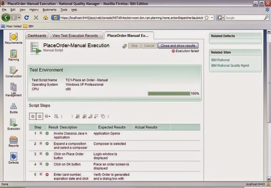Open the IBM Rational link
This screenshot has height=188, width=271.
point(220,60)
